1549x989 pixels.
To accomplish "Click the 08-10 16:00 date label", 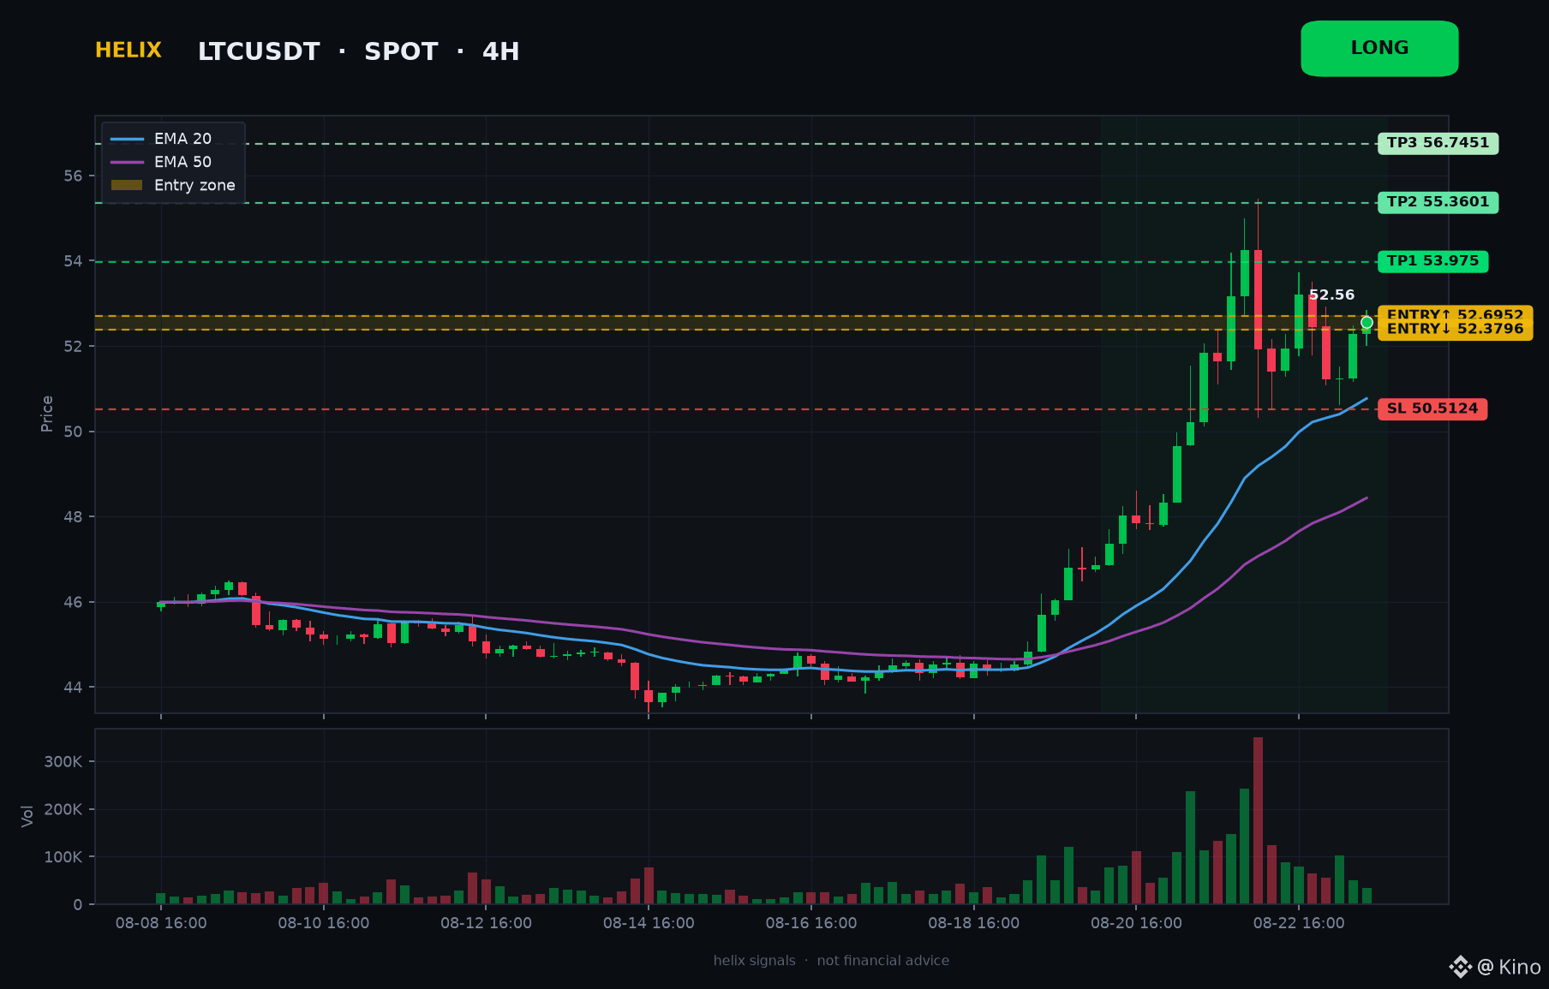I will click(324, 923).
